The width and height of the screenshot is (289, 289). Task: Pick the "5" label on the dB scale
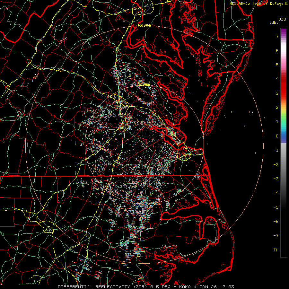277,65
